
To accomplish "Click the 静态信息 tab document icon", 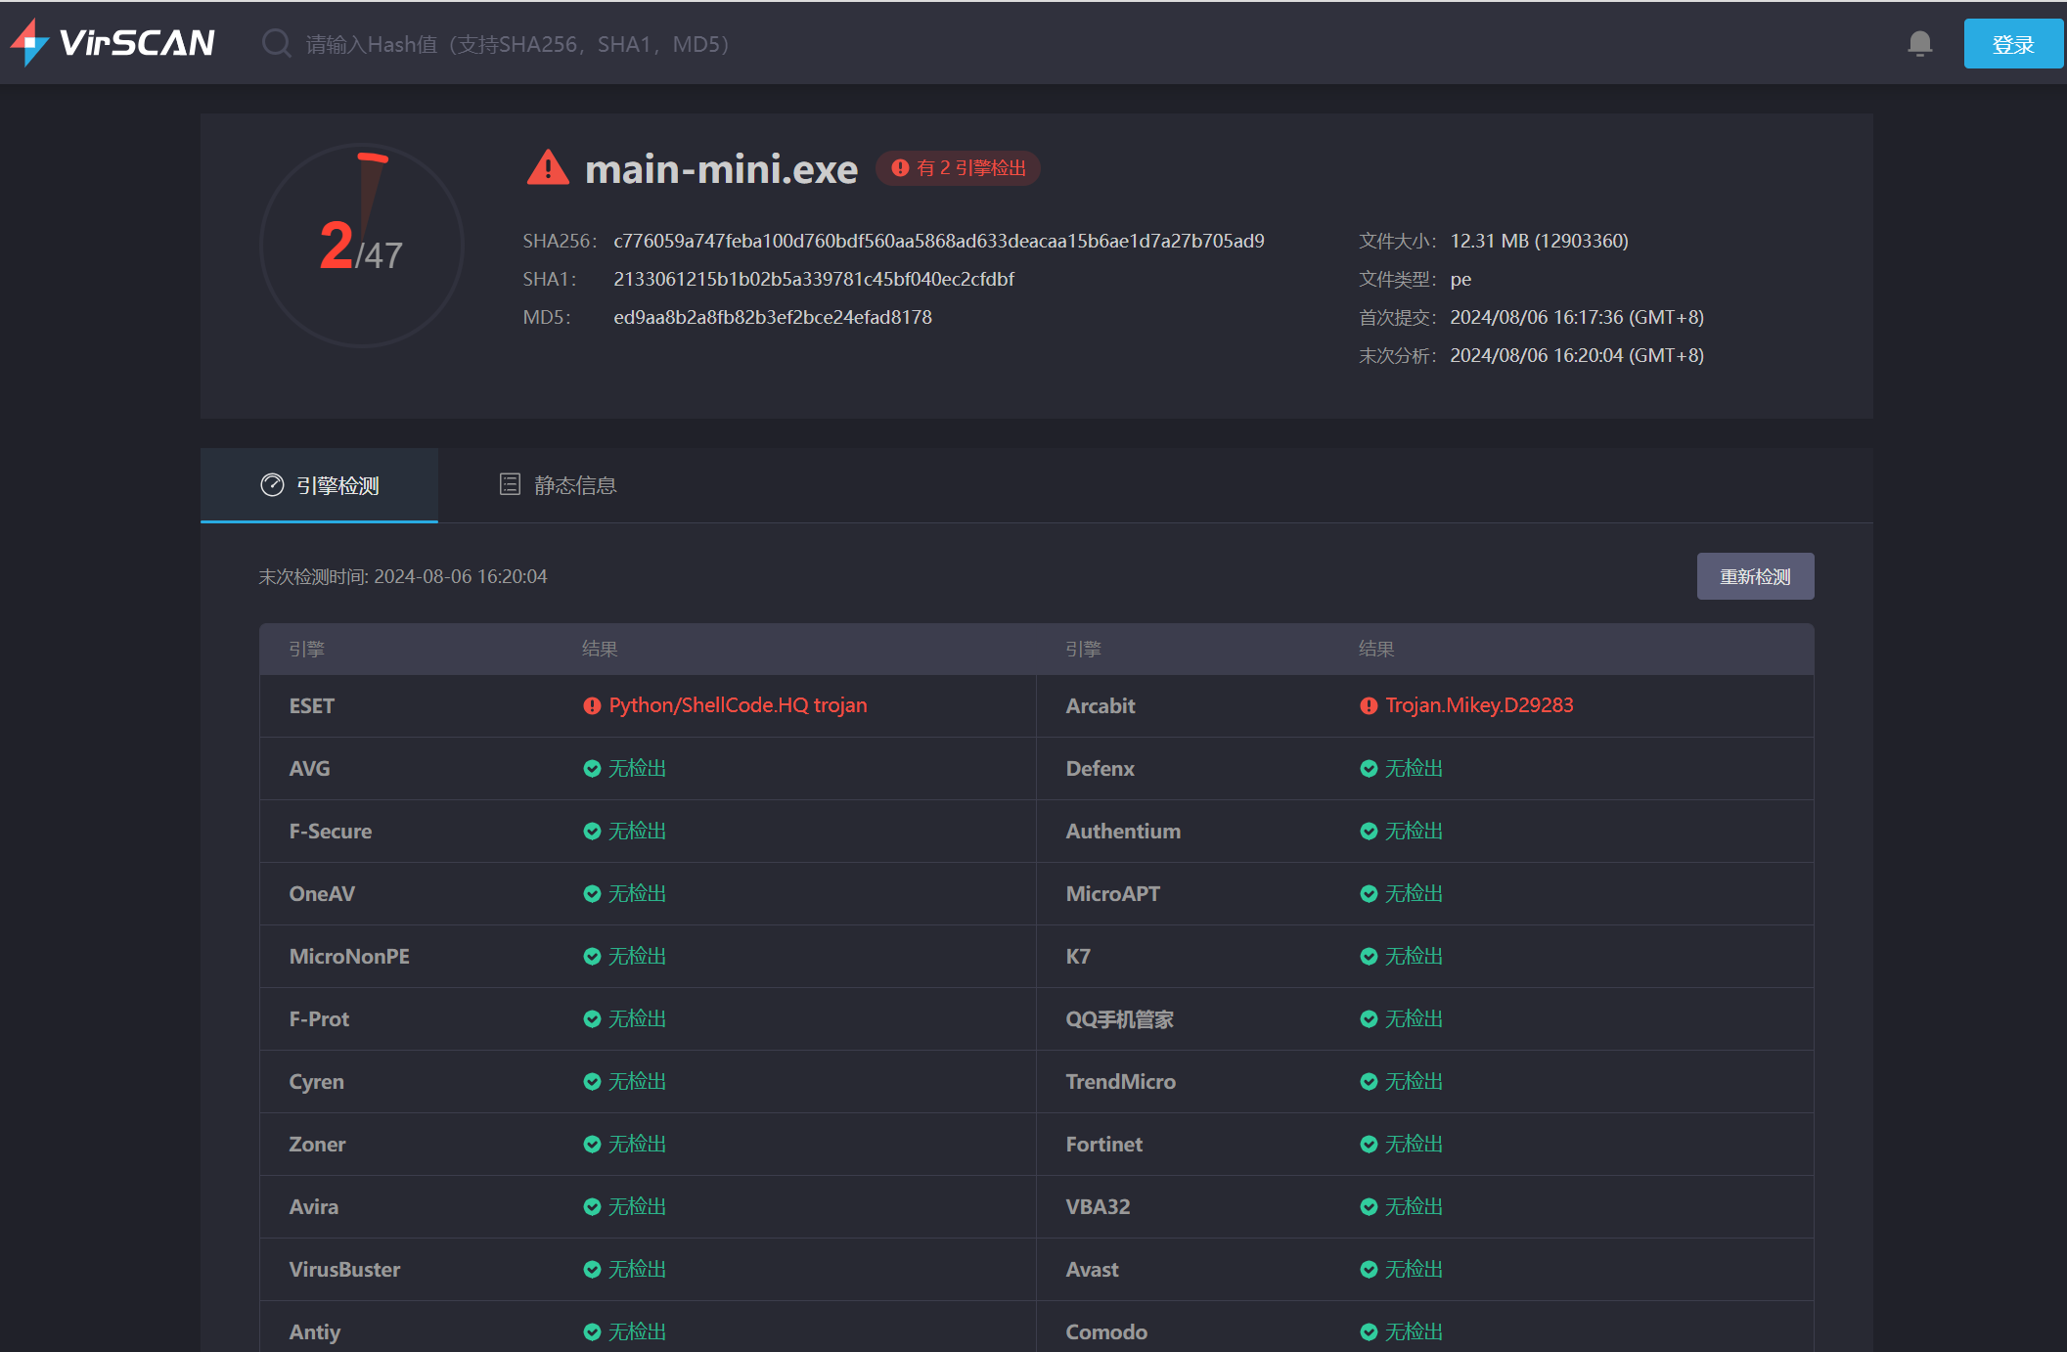I will [510, 484].
